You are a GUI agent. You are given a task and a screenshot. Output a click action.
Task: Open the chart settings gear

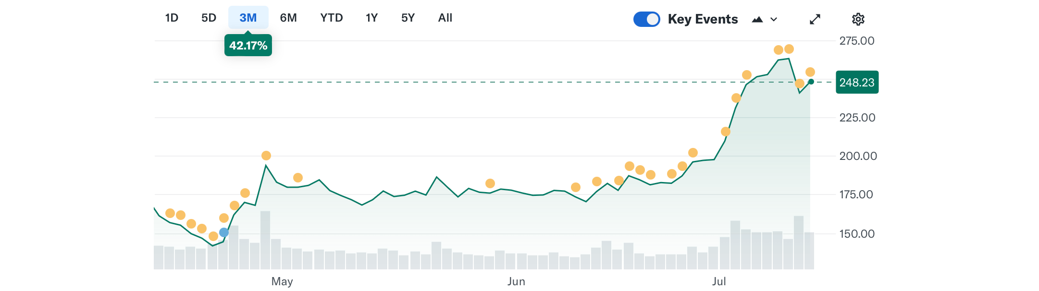coord(858,19)
